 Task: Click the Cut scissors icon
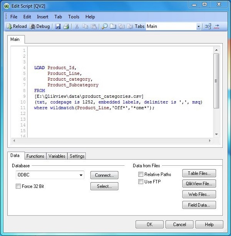77,27
